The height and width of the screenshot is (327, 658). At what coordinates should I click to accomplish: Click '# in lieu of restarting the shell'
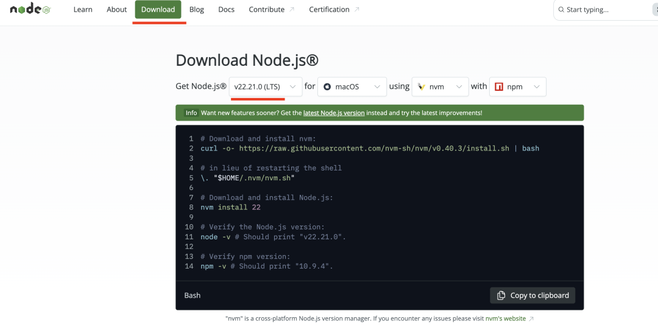[271, 168]
